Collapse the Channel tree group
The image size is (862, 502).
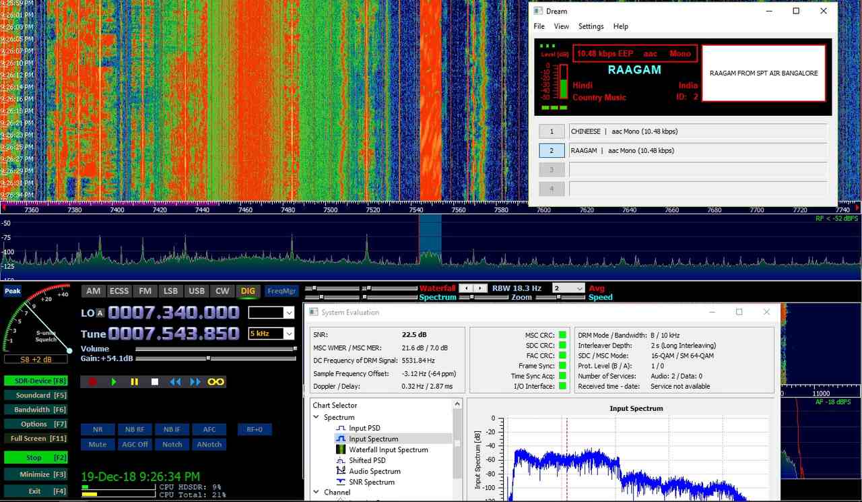[317, 493]
